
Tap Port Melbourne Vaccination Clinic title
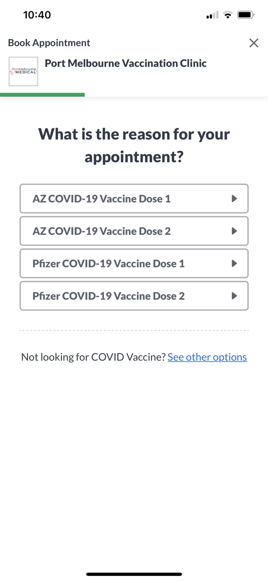[126, 63]
